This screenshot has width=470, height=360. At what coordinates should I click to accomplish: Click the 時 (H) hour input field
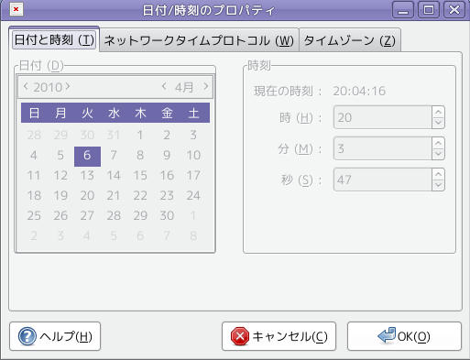[x=383, y=117]
